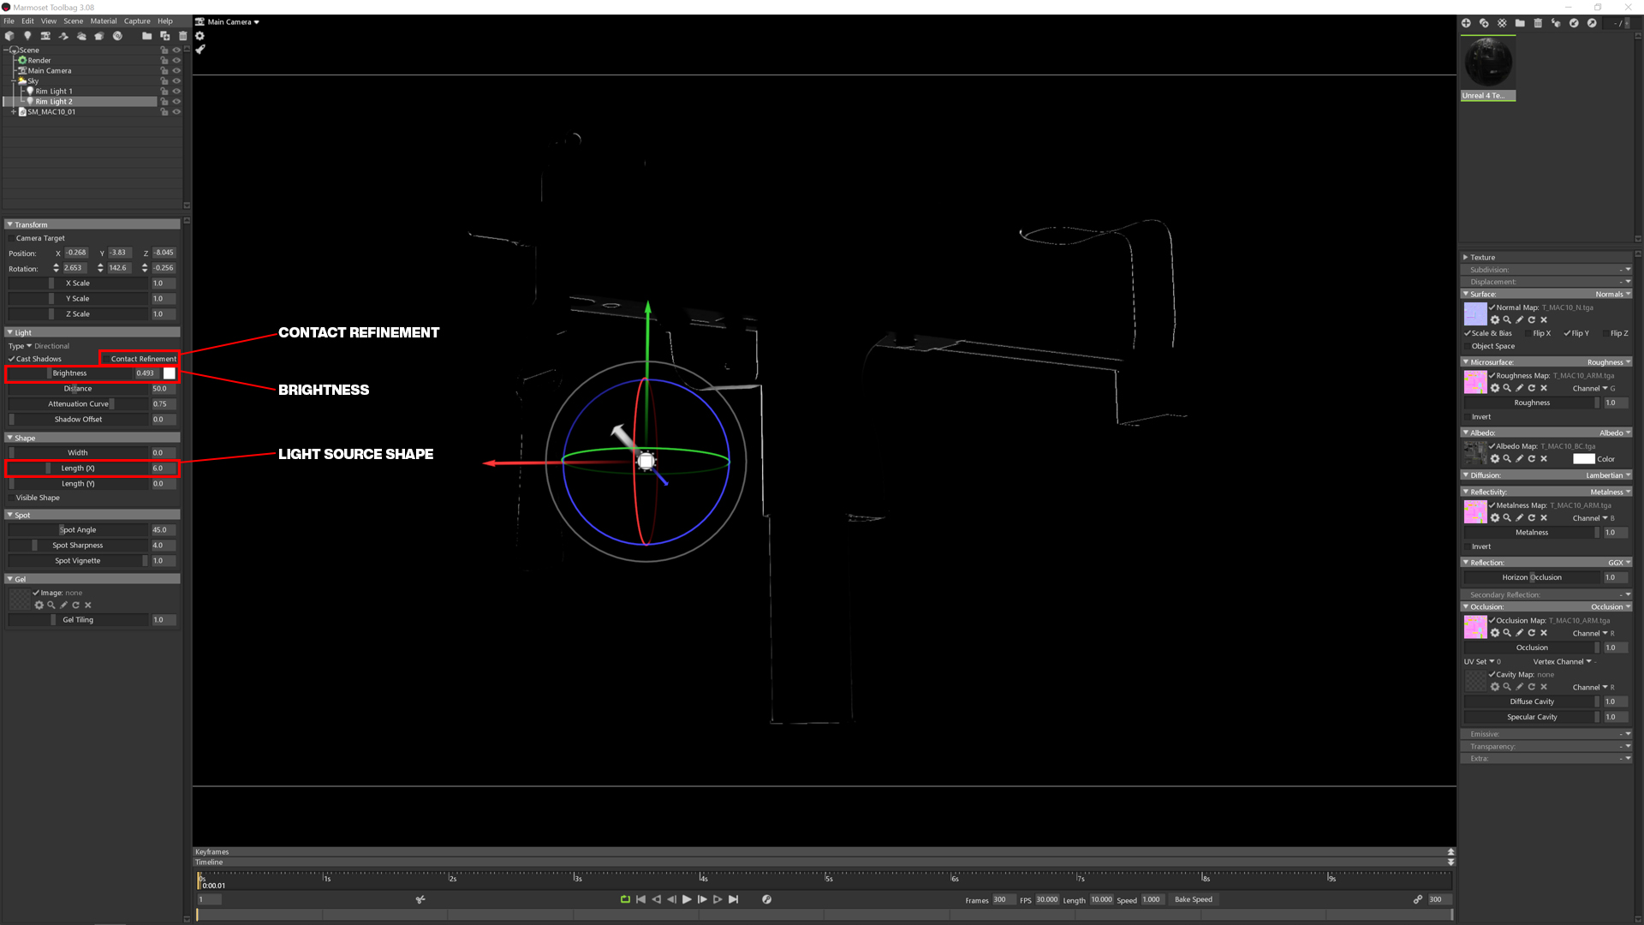
Task: Enable the Object Space checkbox
Action: pyautogui.click(x=1467, y=346)
